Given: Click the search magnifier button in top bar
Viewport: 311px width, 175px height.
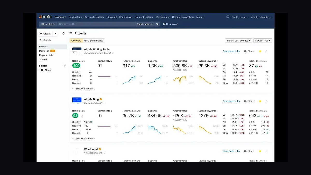Looking at the screenshot, I should [x=157, y=24].
